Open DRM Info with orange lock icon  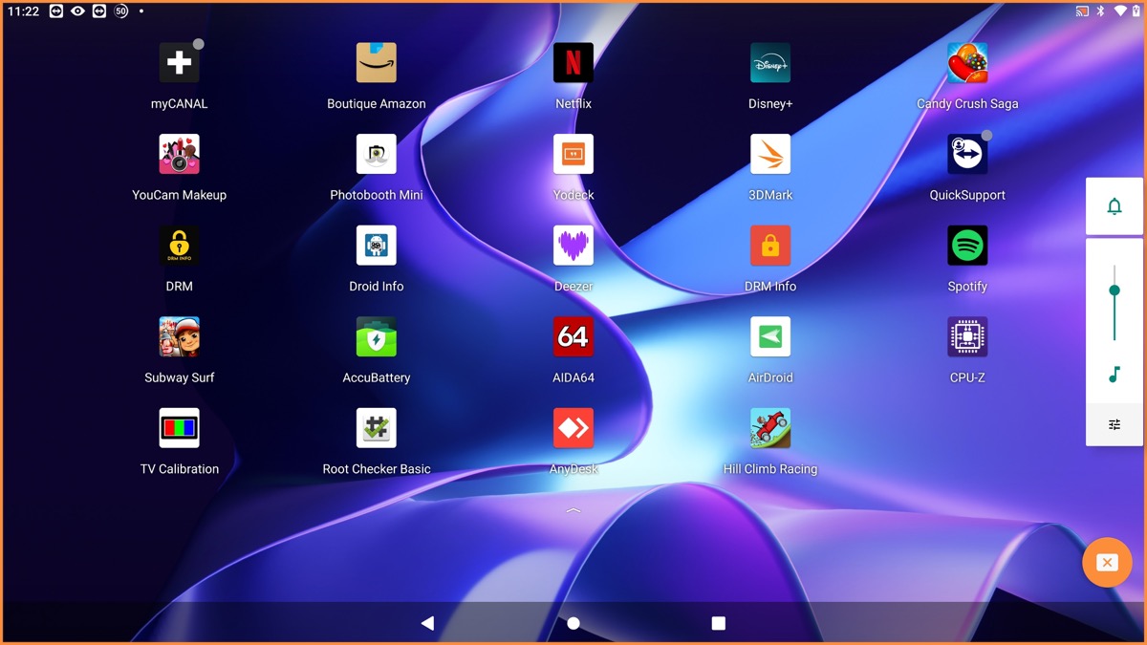pyautogui.click(x=770, y=246)
